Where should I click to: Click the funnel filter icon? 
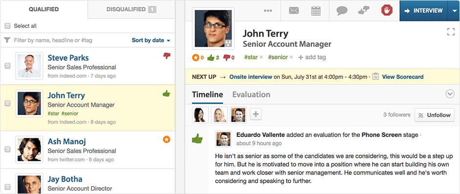pos(7,40)
